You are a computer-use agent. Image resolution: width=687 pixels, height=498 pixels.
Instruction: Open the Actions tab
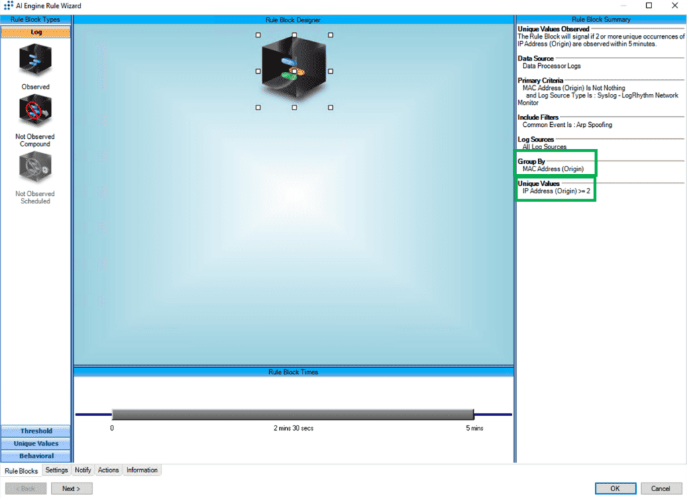(x=107, y=470)
